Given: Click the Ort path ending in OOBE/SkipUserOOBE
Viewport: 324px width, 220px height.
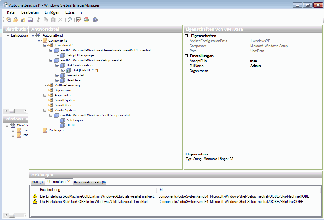Looking at the screenshot, I should pyautogui.click(x=231, y=202).
